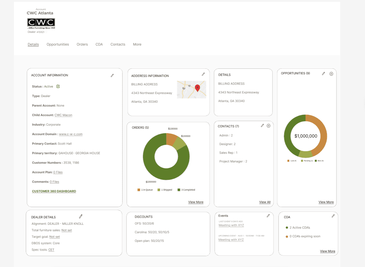This screenshot has width=365, height=267.
Task: Add a new opportunity with plus icon
Action: click(x=331, y=74)
